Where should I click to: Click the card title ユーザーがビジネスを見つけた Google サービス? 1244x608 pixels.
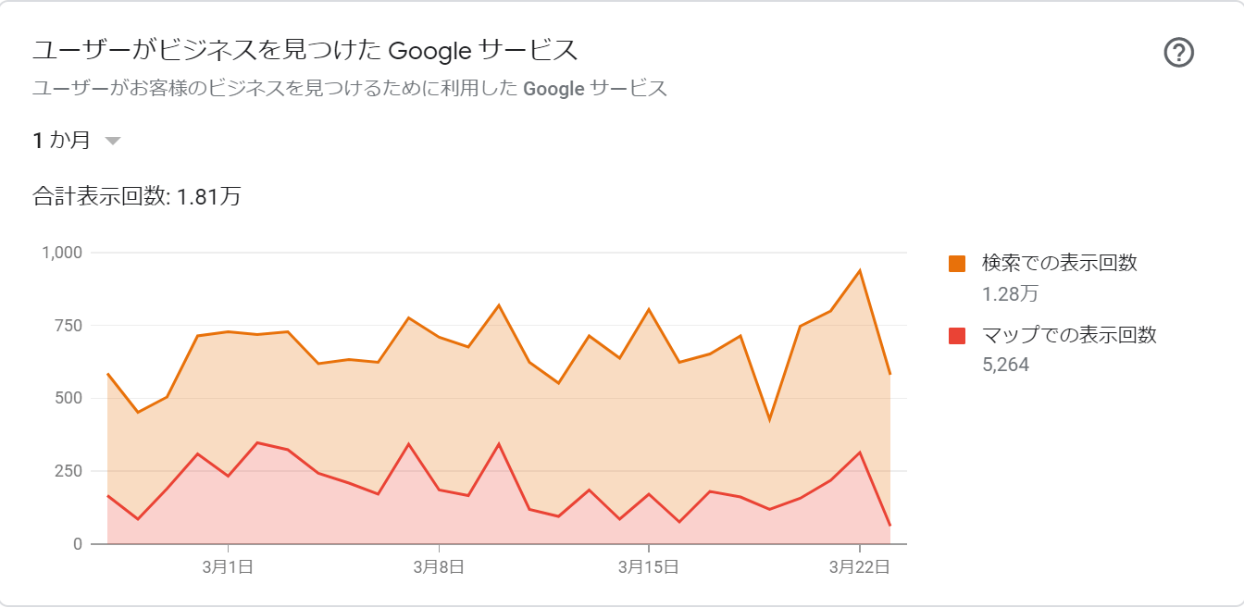coord(305,50)
